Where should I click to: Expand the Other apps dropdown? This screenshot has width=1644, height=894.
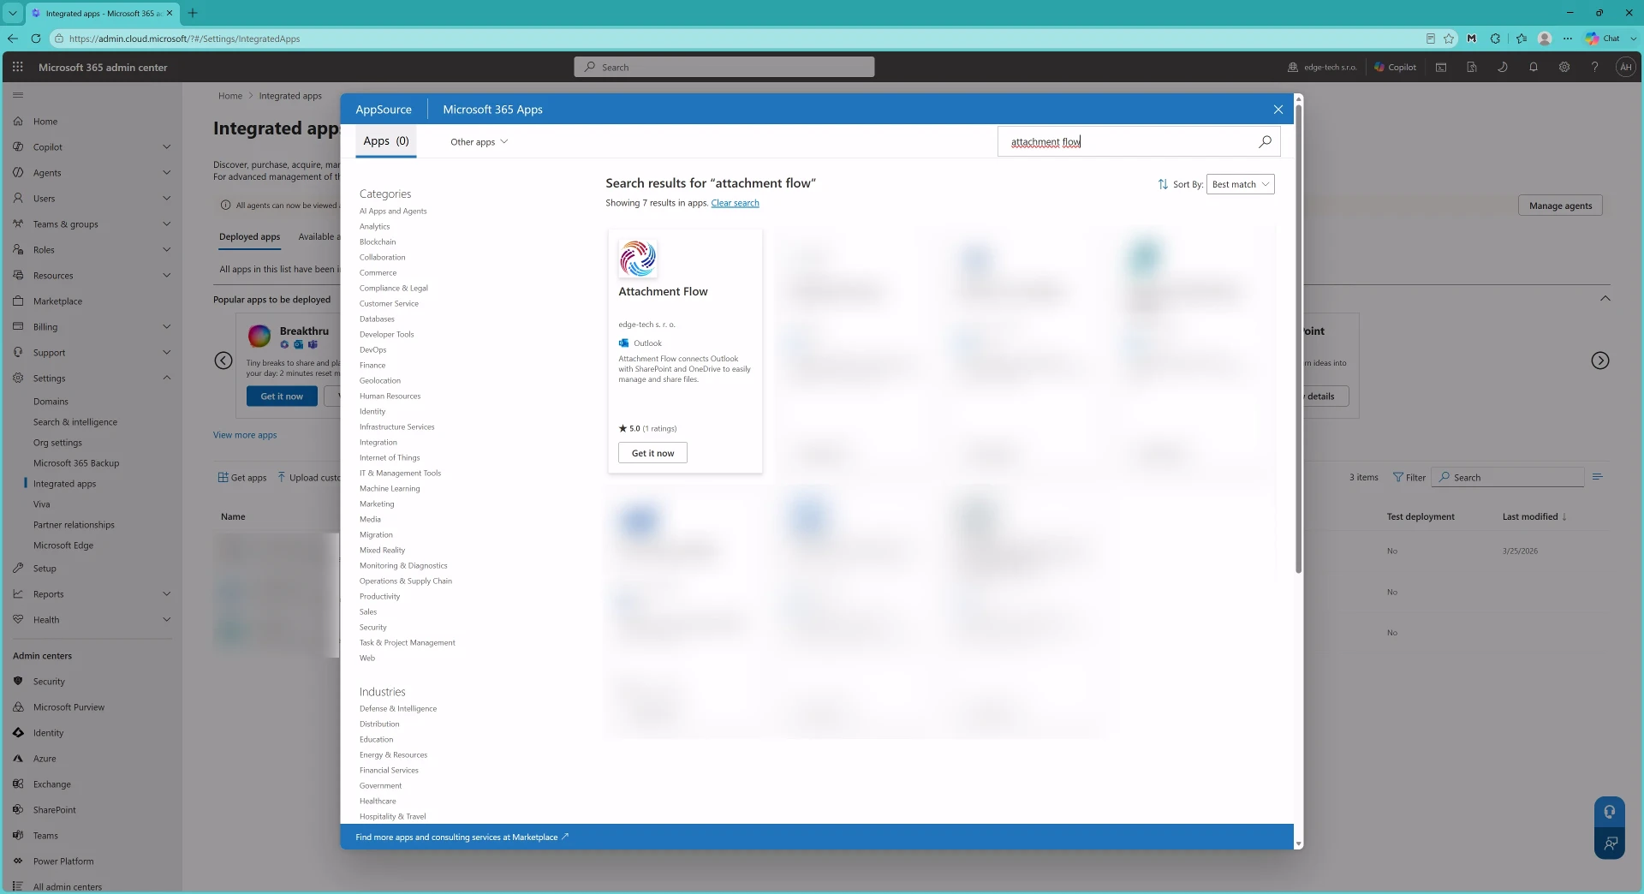(x=479, y=142)
